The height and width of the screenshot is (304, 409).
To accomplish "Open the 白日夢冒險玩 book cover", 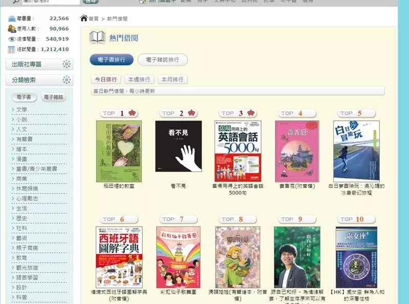I will point(356,151).
